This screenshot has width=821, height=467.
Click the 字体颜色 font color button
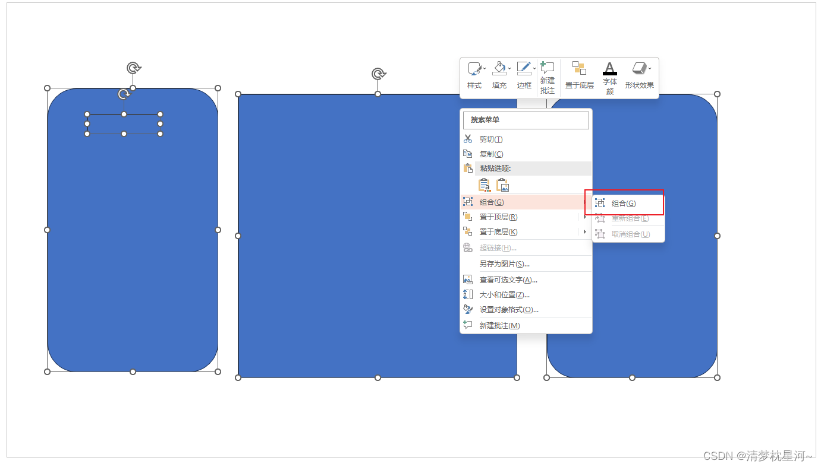(610, 78)
